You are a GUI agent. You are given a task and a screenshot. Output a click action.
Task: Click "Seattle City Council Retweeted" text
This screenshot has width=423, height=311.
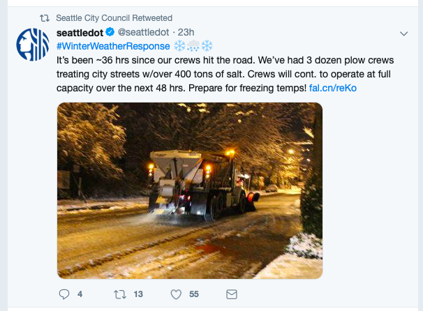coord(114,17)
